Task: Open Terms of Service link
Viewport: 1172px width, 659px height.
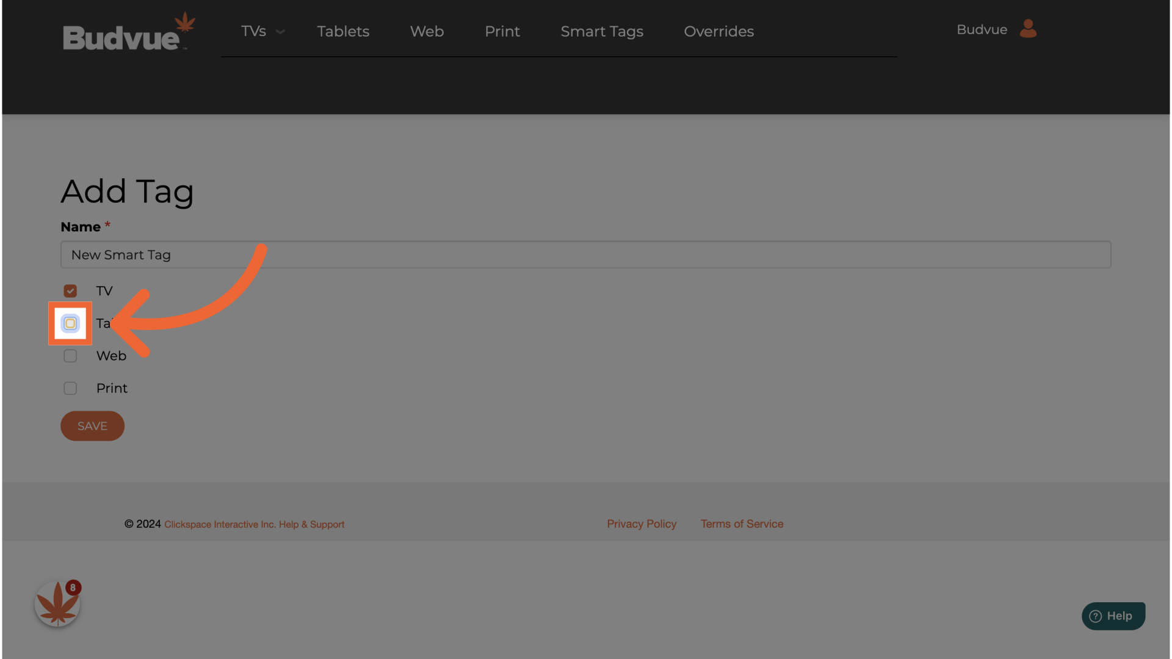Action: pos(742,524)
